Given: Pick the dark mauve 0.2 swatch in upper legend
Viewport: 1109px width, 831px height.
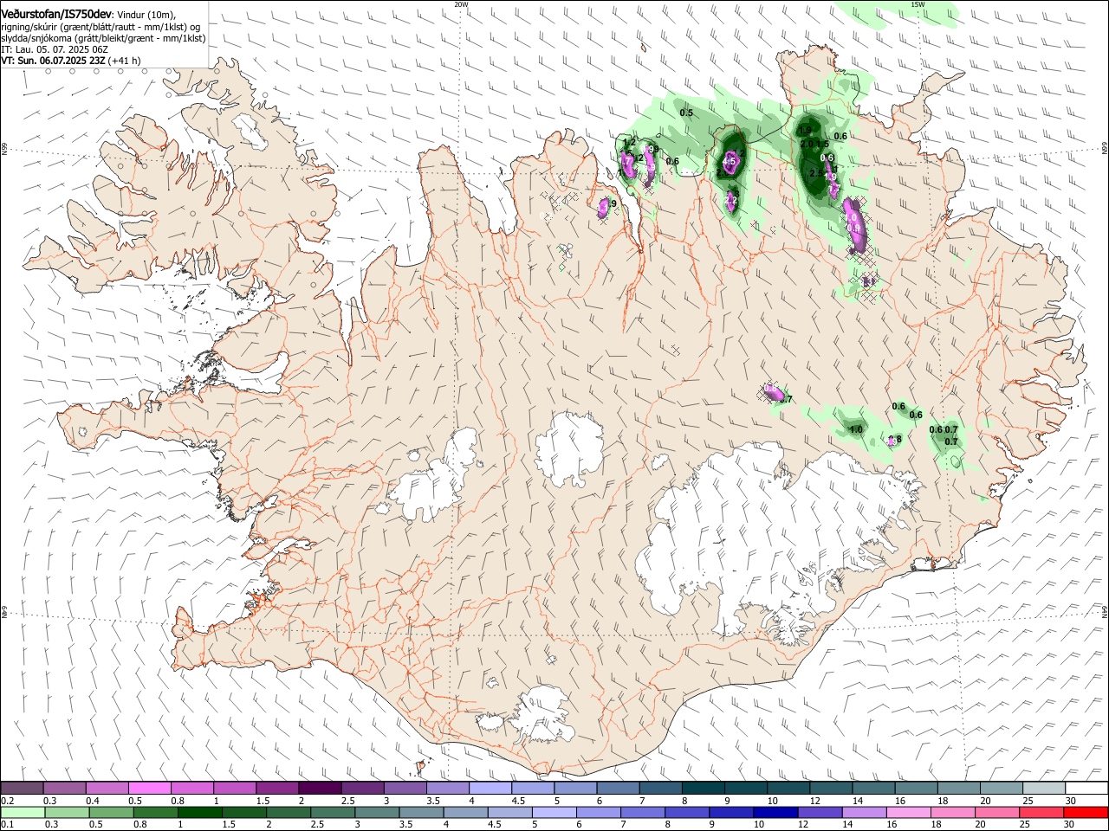Looking at the screenshot, I should pos(22,788).
